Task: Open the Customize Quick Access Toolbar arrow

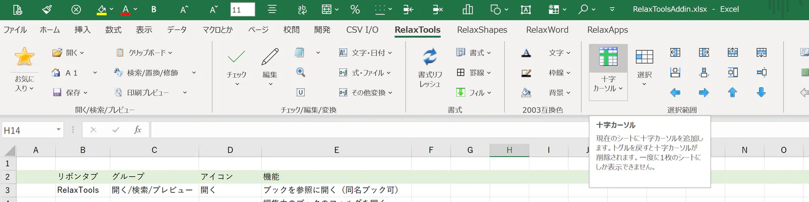Action: pyautogui.click(x=612, y=9)
